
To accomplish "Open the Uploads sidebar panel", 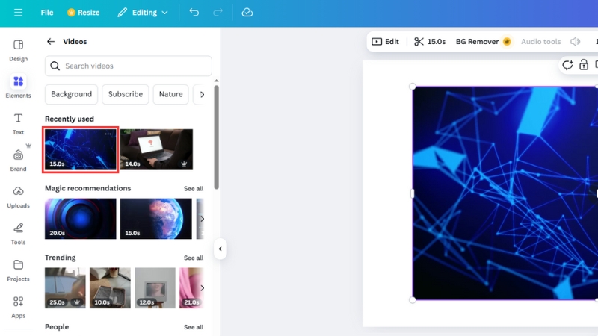I will click(x=18, y=196).
